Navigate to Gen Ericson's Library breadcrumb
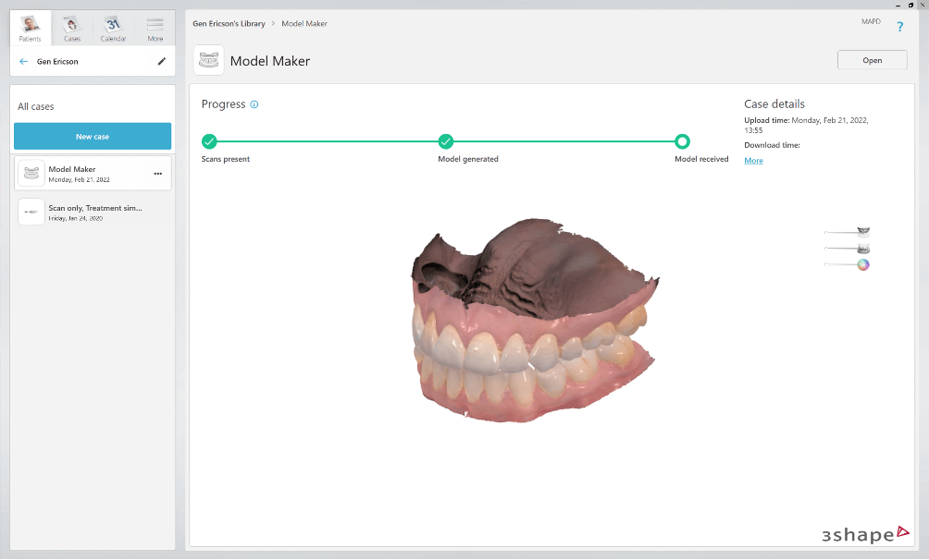929x560 pixels. click(229, 24)
